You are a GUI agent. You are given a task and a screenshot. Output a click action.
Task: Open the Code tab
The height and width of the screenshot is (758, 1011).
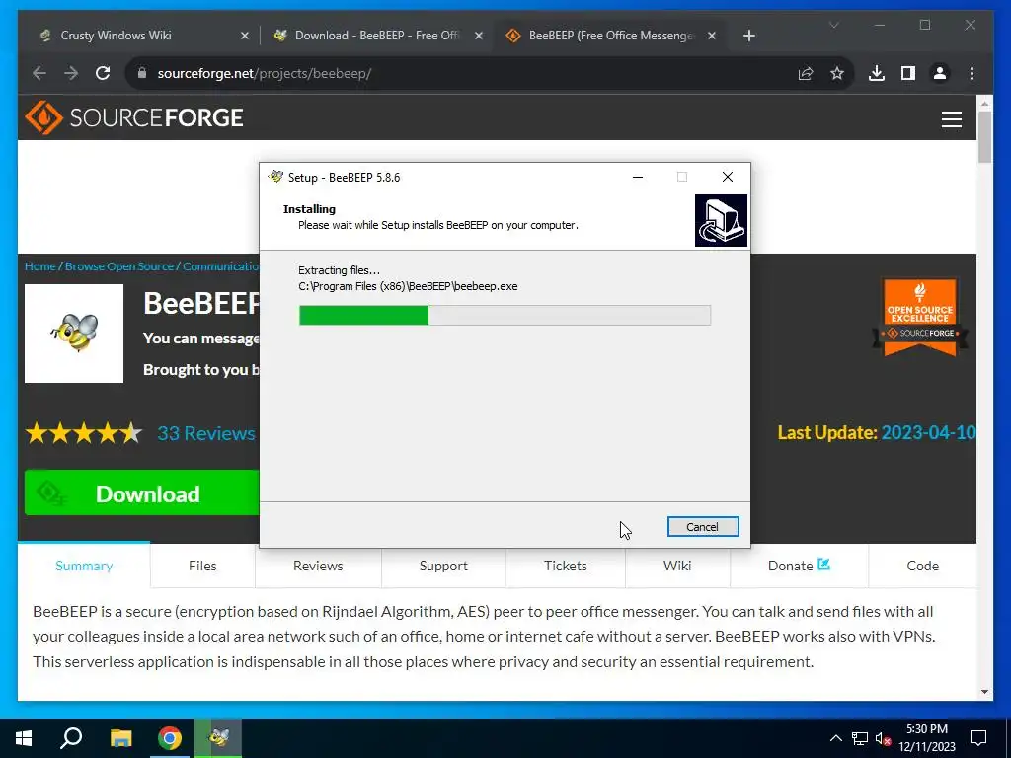click(x=923, y=566)
